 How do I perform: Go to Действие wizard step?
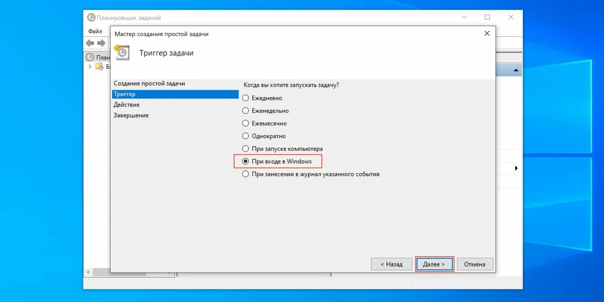(x=126, y=105)
